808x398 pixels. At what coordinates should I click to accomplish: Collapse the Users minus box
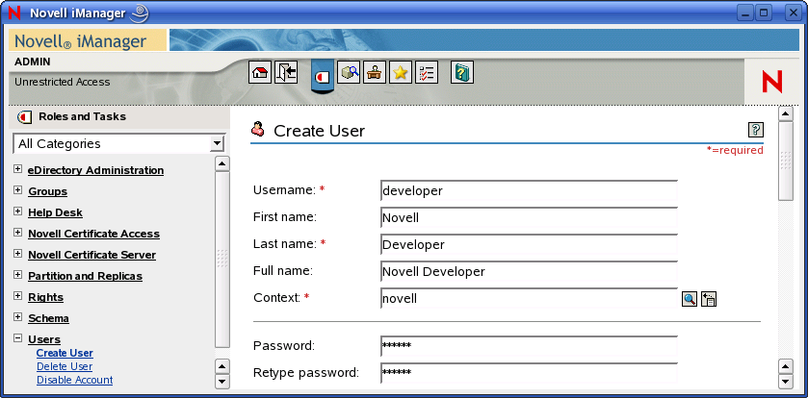[18, 338]
